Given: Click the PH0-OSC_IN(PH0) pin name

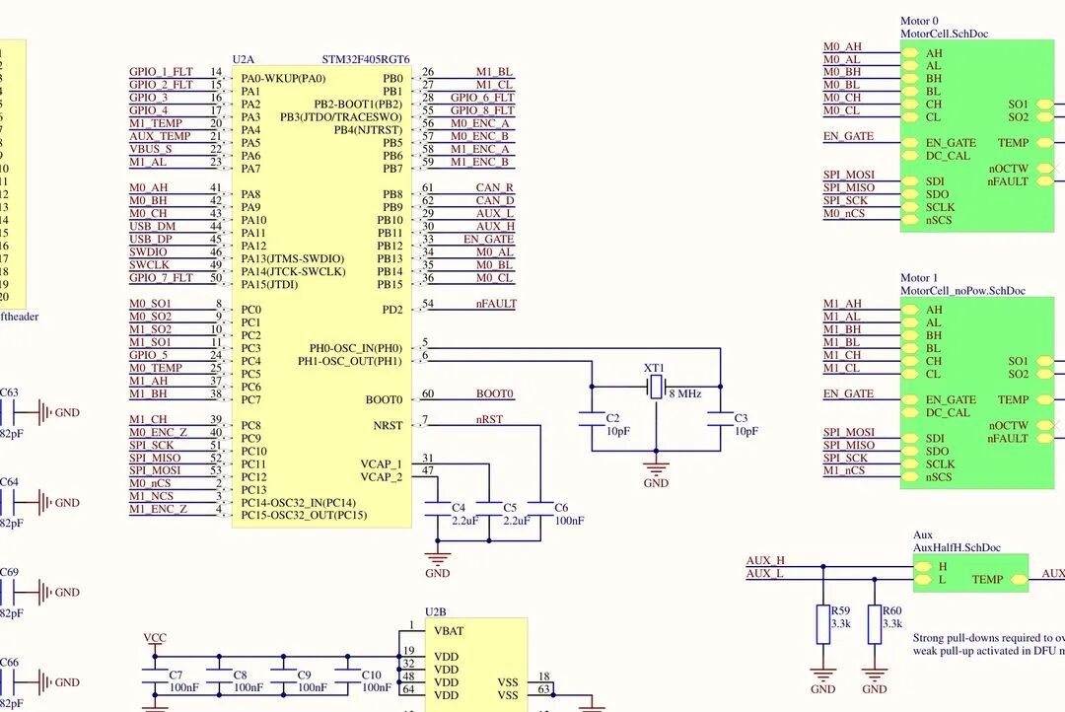Looking at the screenshot, I should 356,349.
